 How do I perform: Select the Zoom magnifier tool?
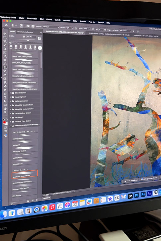5,112
